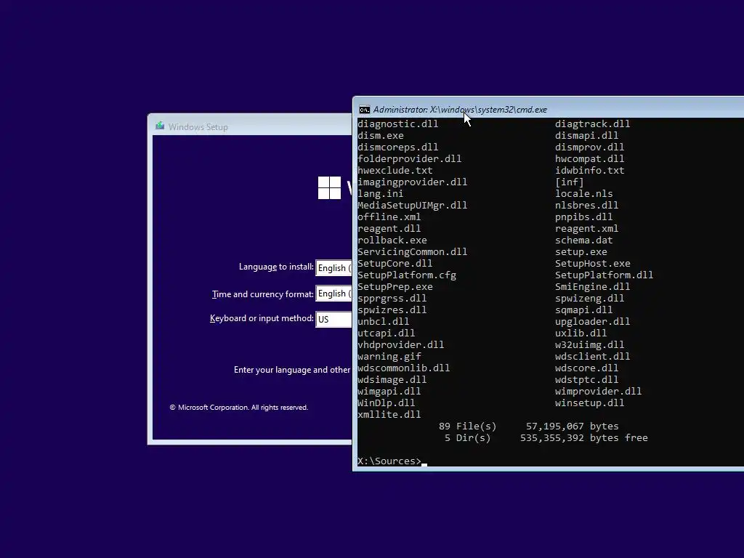The image size is (744, 558).
Task: Click SmiEngine.dll file name
Action: tap(592, 286)
